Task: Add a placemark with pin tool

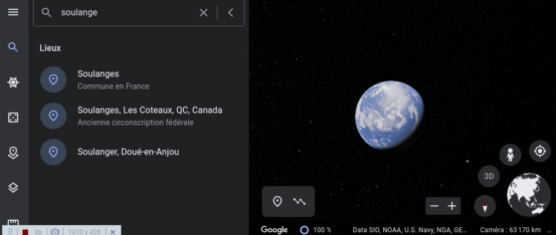Action: point(277,202)
